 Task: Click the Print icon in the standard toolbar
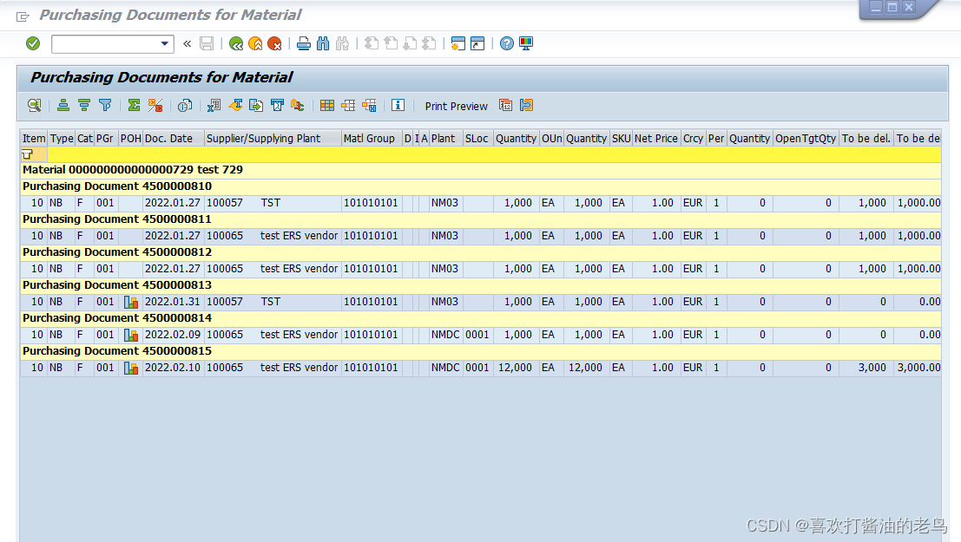[303, 43]
